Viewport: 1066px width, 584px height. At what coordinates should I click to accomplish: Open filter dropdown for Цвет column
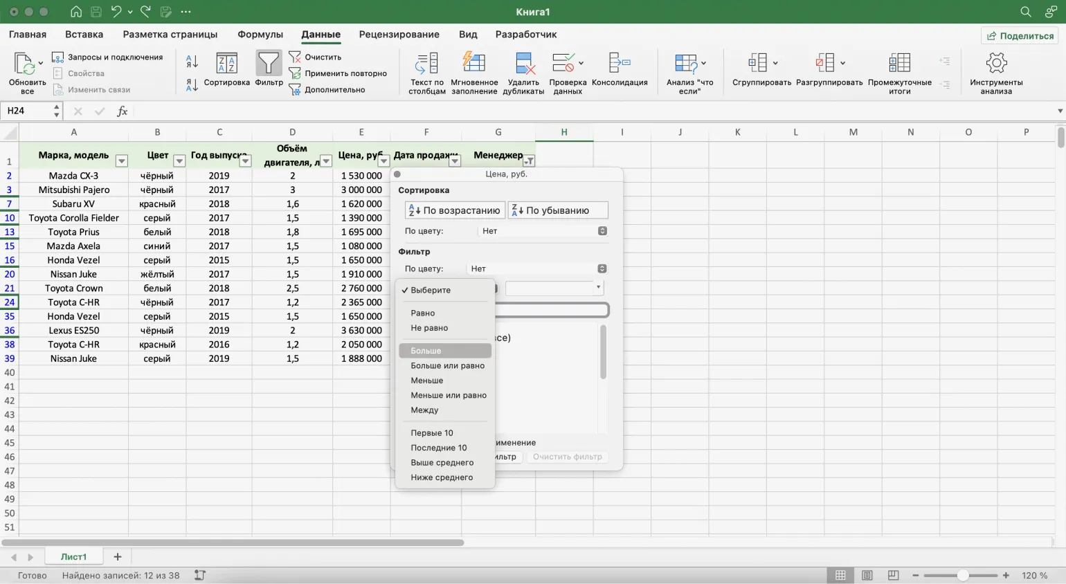tap(179, 161)
